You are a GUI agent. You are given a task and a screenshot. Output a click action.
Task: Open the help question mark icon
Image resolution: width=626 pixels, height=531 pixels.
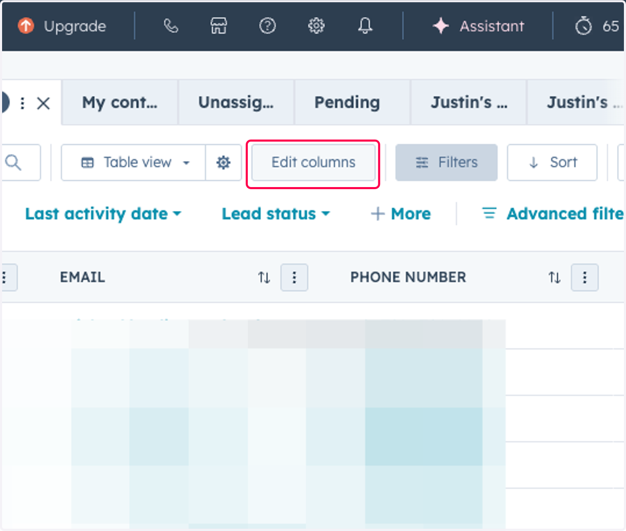[268, 26]
